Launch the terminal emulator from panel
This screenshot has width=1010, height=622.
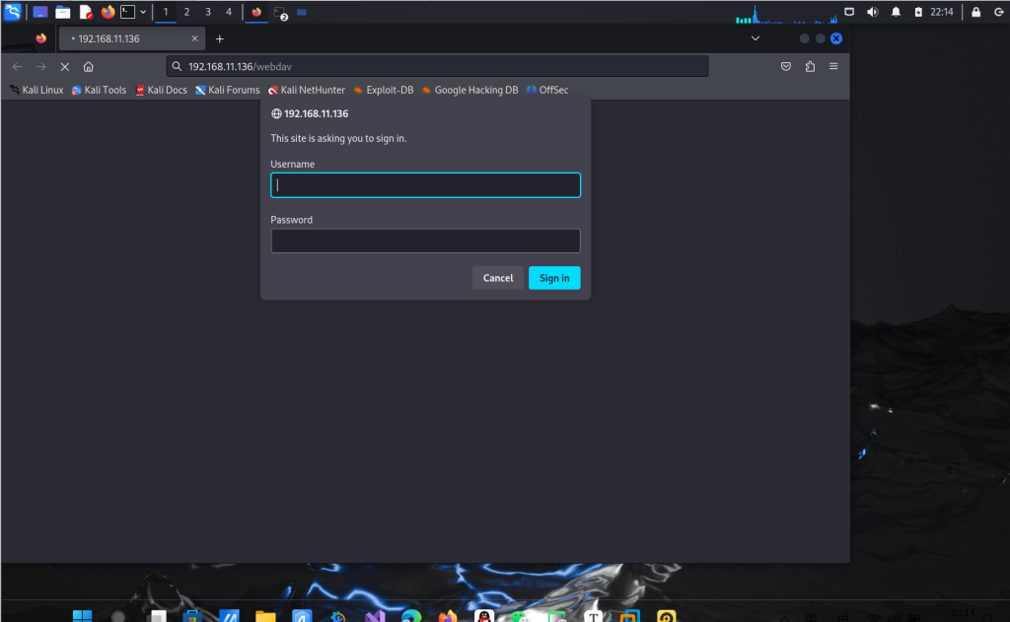(128, 12)
